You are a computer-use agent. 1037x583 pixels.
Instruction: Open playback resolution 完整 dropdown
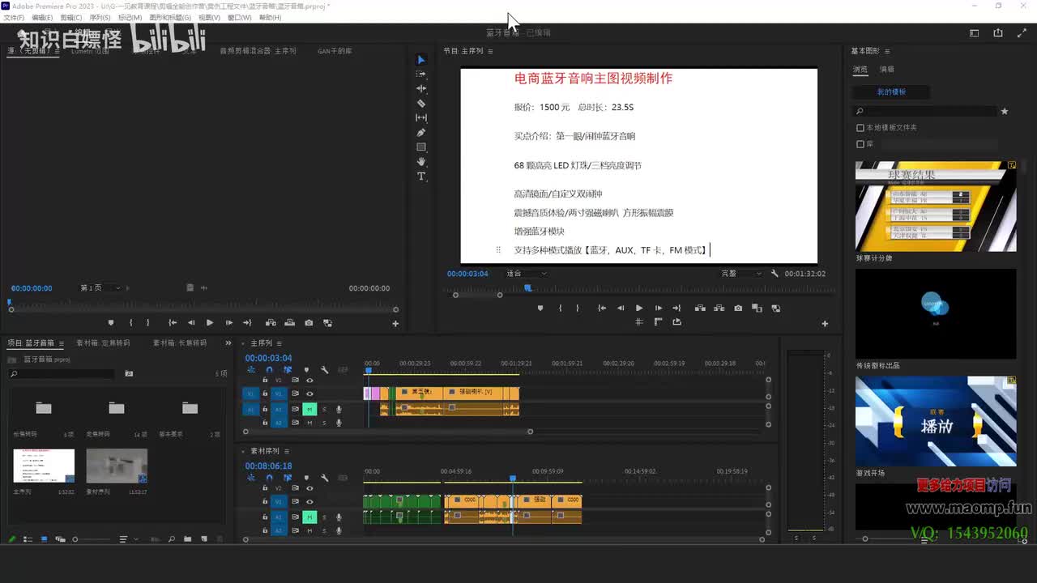740,274
